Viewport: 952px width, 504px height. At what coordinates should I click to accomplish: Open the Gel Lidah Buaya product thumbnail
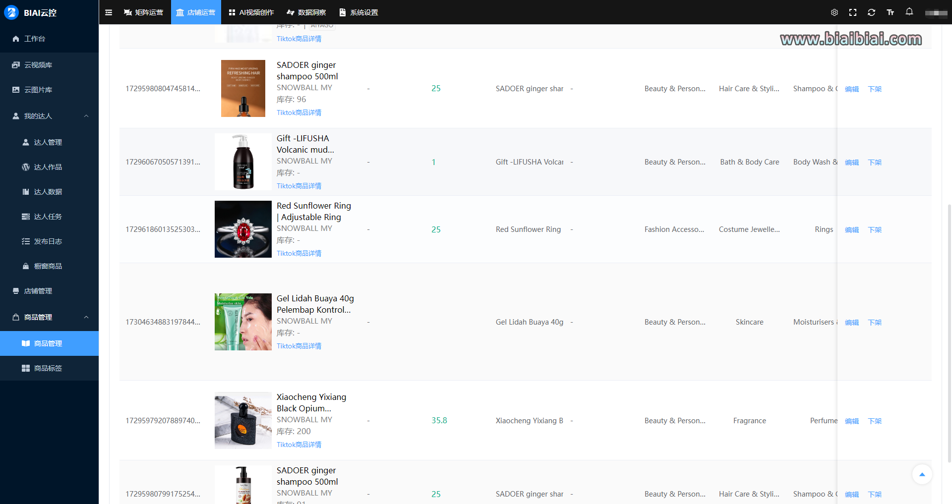point(243,322)
